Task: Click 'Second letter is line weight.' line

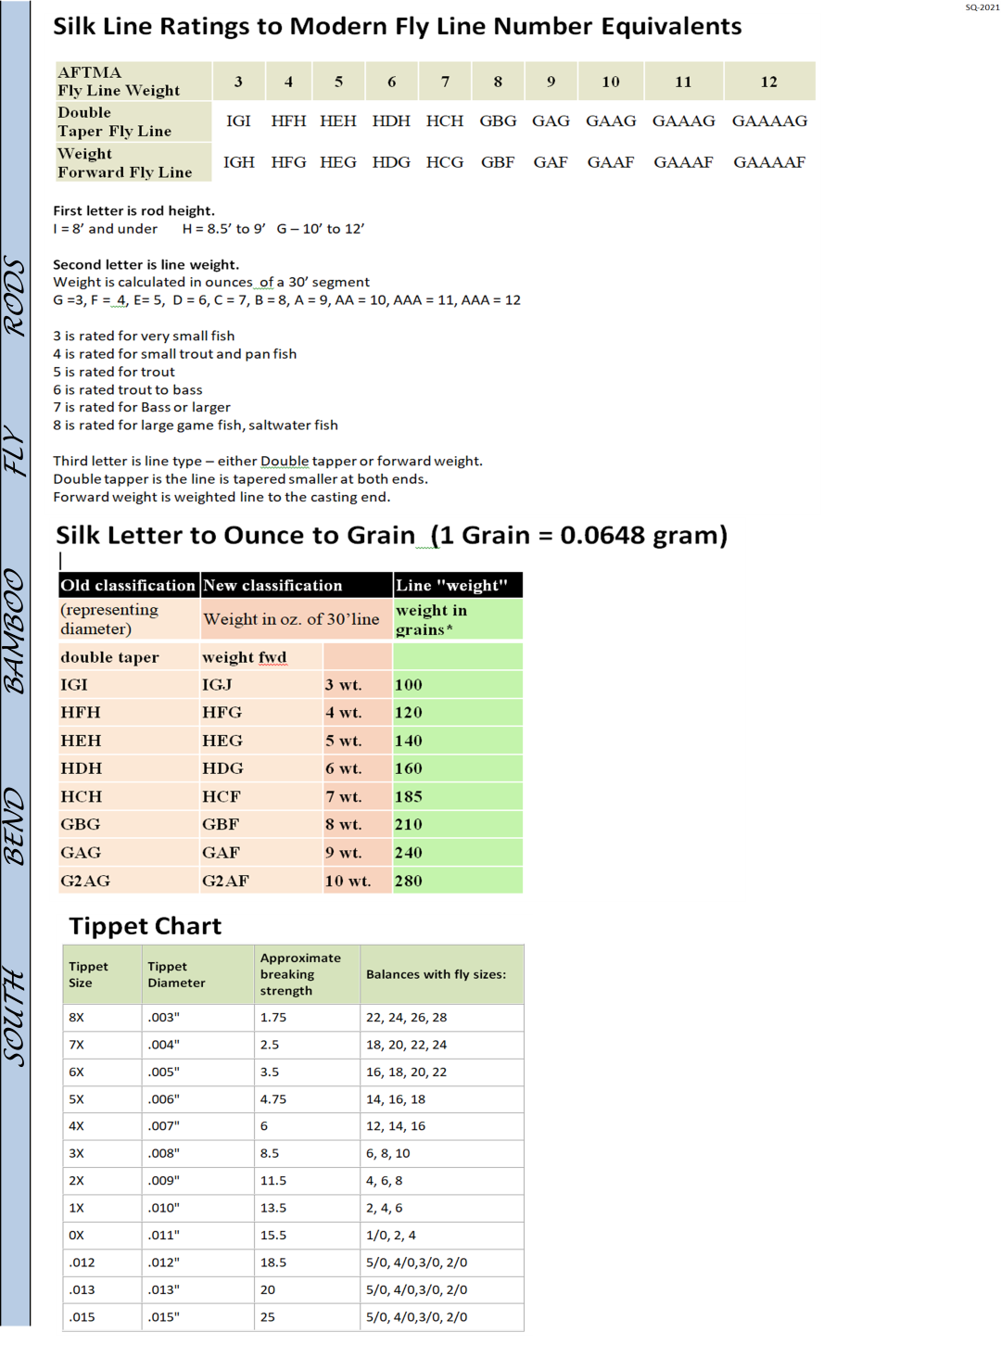Action: coord(146,264)
